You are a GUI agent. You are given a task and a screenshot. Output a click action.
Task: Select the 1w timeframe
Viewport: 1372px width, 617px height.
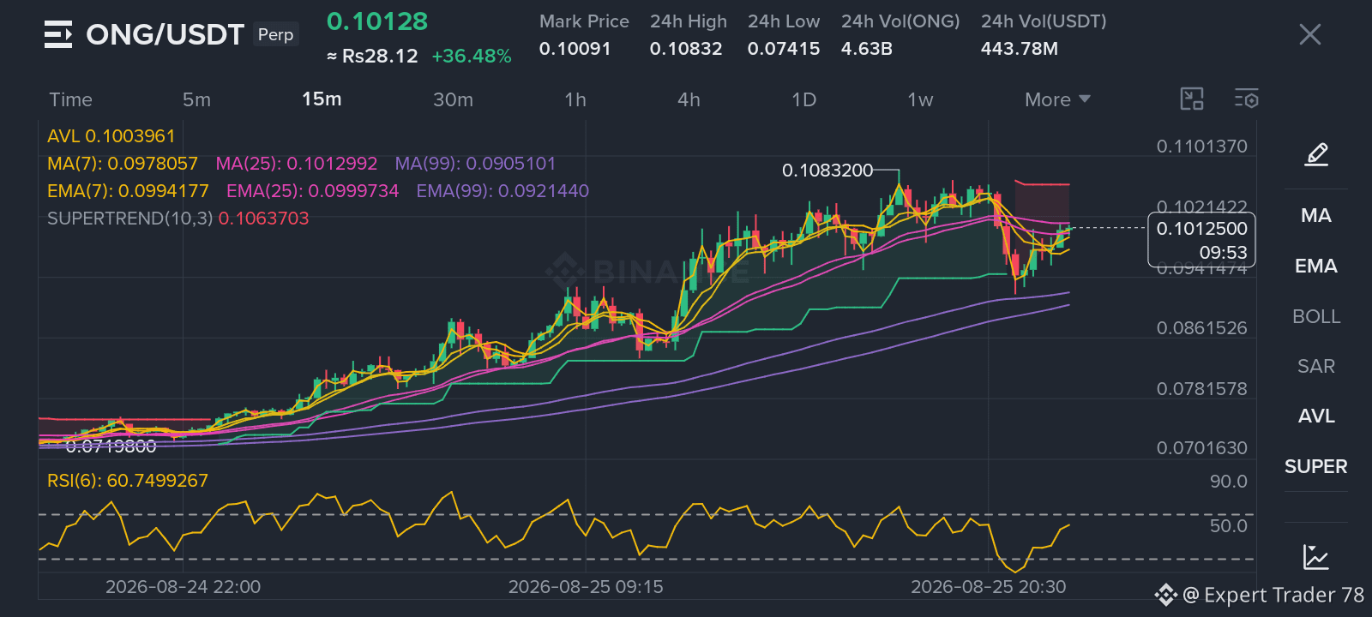[920, 99]
